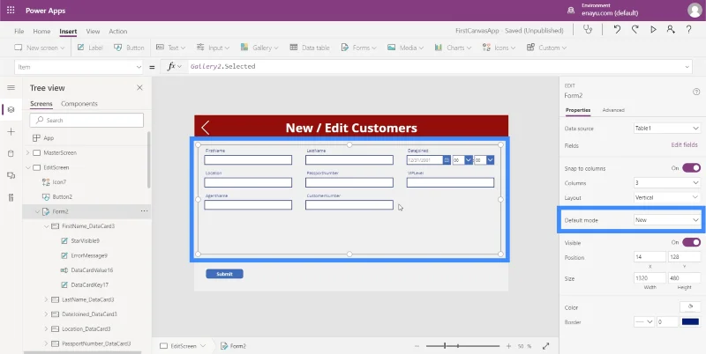Insert a Data table
Image resolution: width=706 pixels, height=354 pixels.
310,48
